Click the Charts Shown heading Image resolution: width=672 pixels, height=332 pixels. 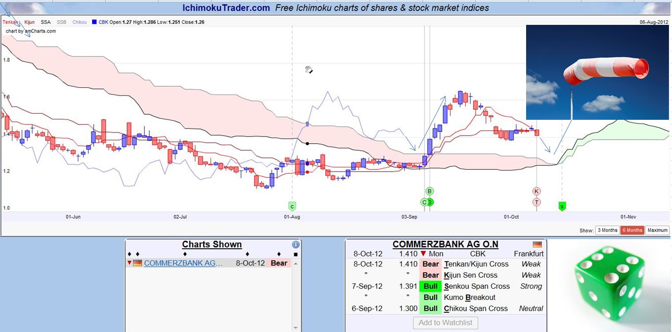pos(212,244)
